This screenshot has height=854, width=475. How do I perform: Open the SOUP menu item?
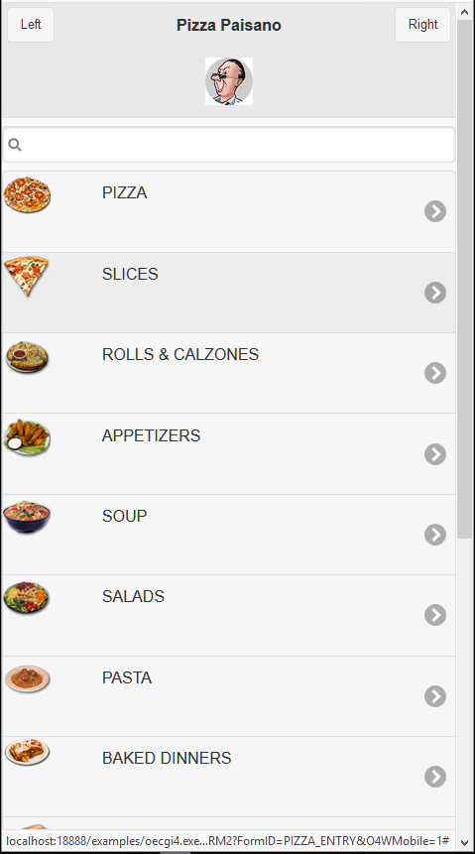229,535
